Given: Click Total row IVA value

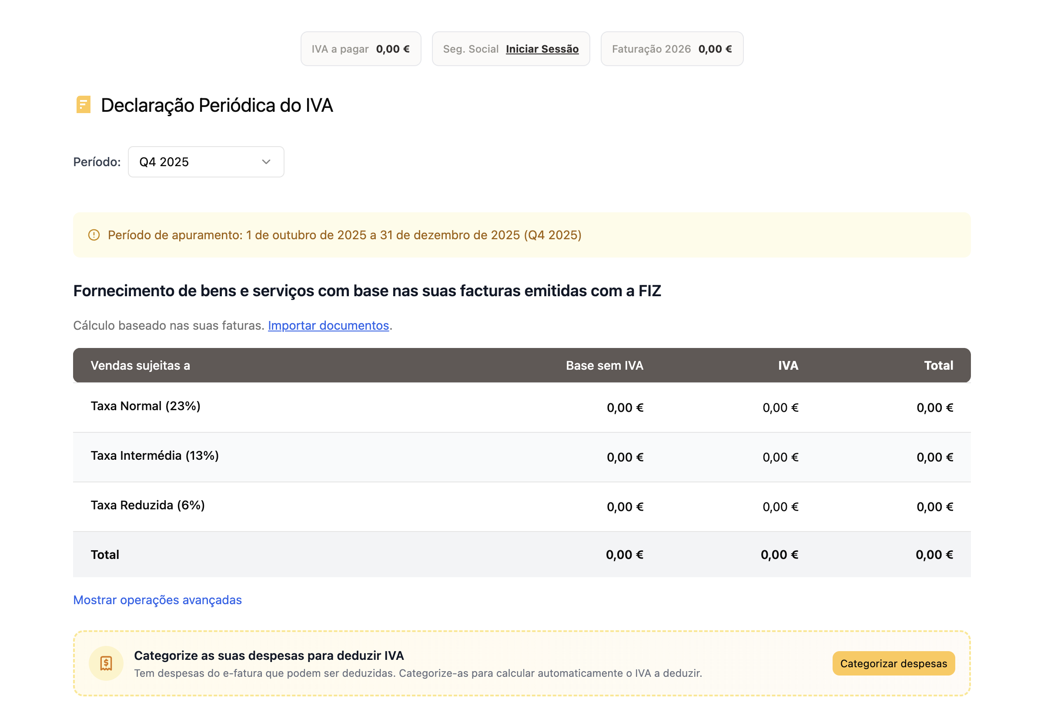Looking at the screenshot, I should tap(780, 555).
